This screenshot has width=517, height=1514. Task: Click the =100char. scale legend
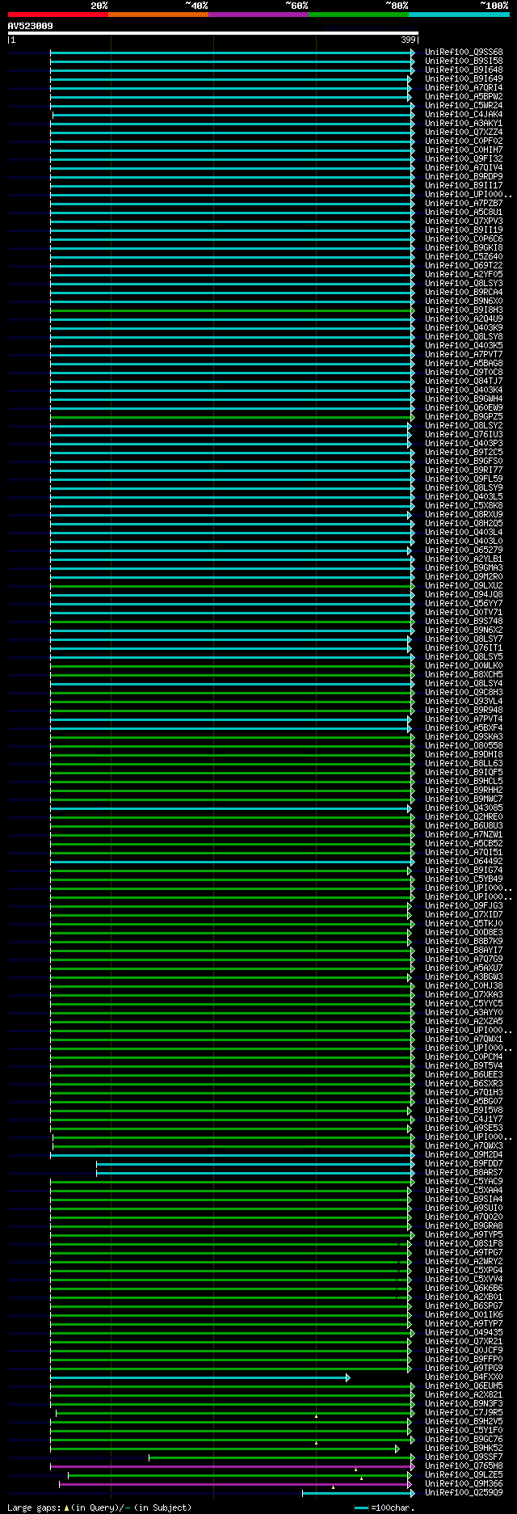(x=385, y=1508)
